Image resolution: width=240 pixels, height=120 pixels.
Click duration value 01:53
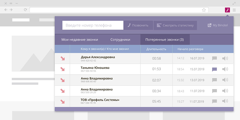pyautogui.click(x=156, y=69)
